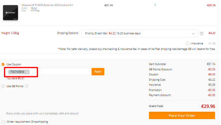
Task: Toggle the Use GB Points option
Action: click(3, 86)
